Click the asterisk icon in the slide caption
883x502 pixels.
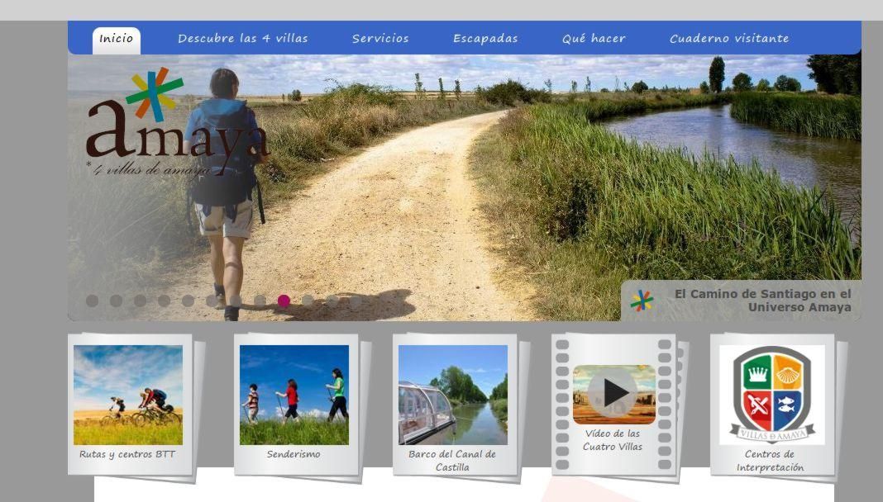pyautogui.click(x=642, y=301)
